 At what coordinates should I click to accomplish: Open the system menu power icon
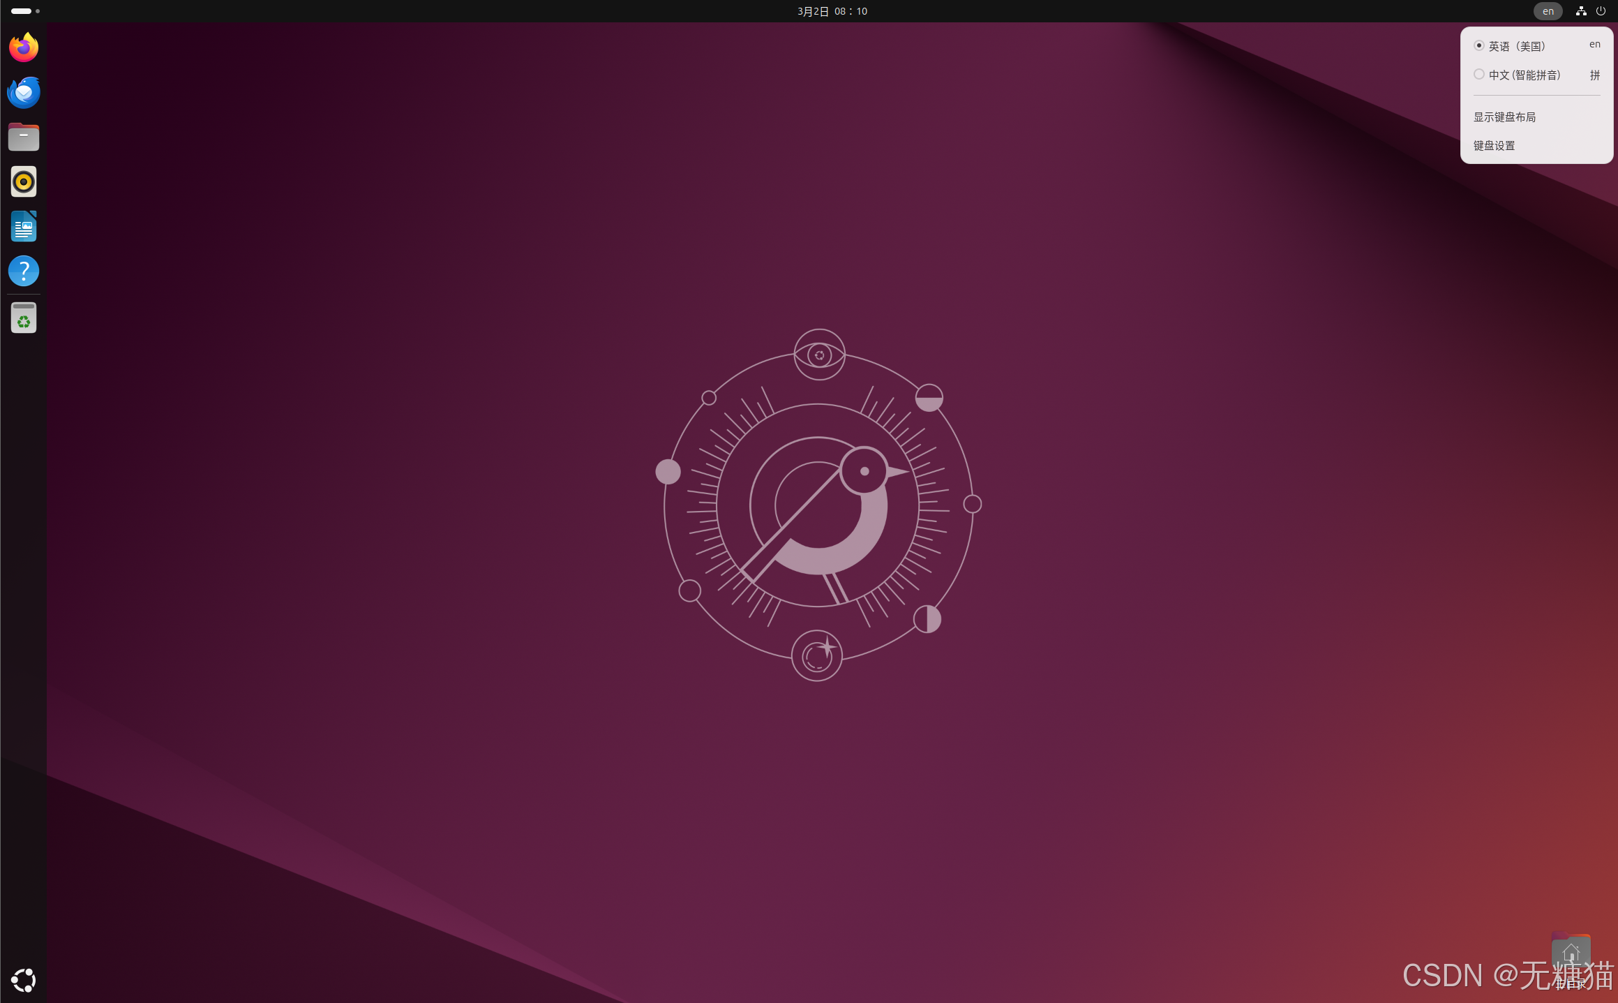(x=1601, y=11)
